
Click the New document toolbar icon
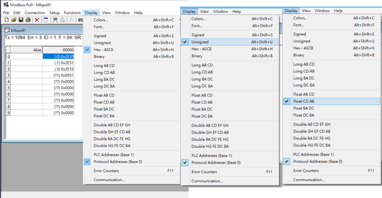pyautogui.click(x=7, y=20)
